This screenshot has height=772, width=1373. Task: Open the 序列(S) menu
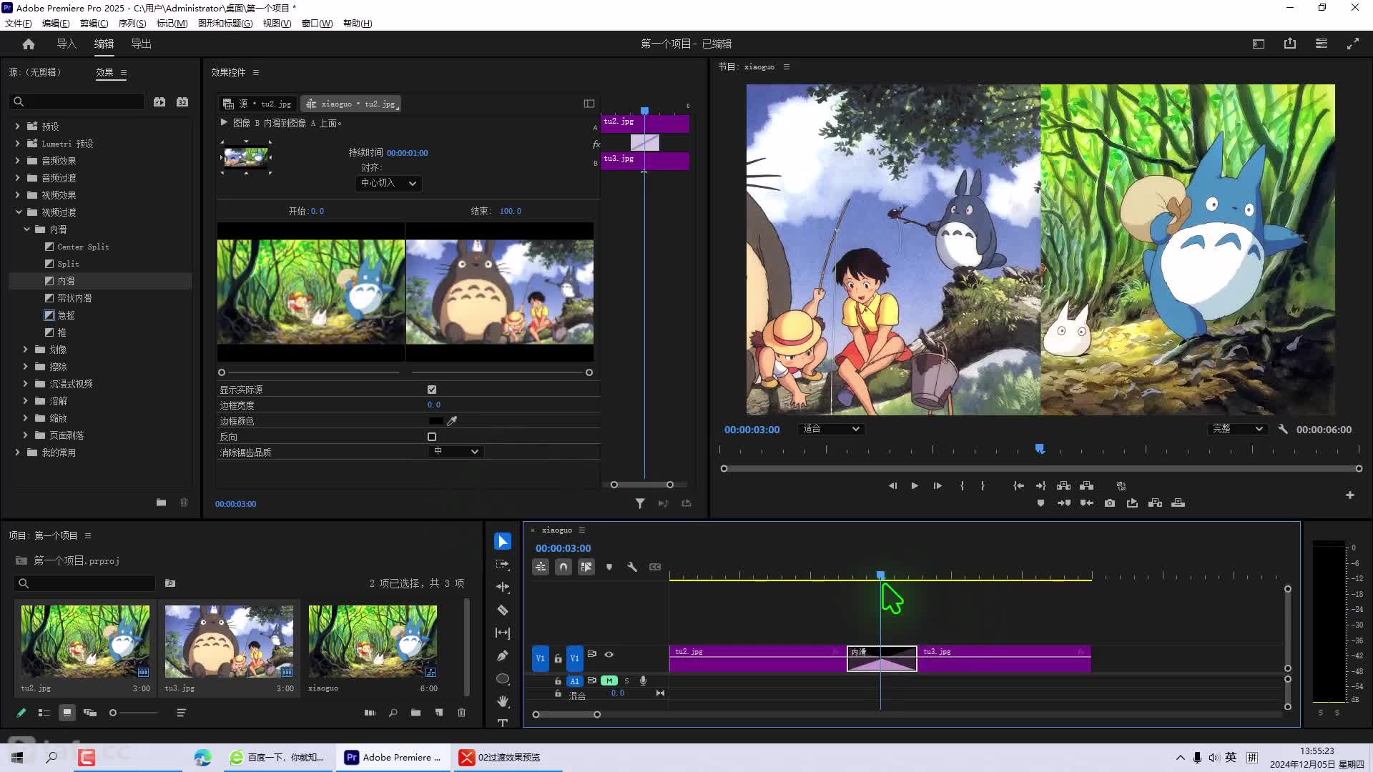132,23
